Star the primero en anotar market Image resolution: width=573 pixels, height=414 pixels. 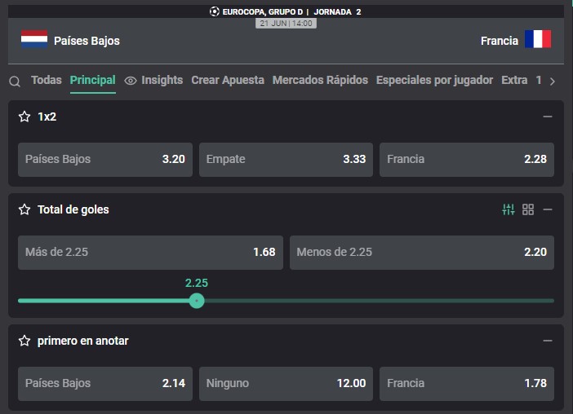tap(24, 341)
